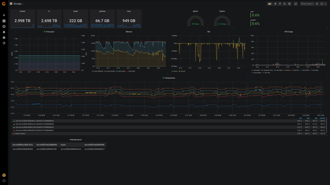
Task: Open the Memory panel title menu
Action: point(129,32)
